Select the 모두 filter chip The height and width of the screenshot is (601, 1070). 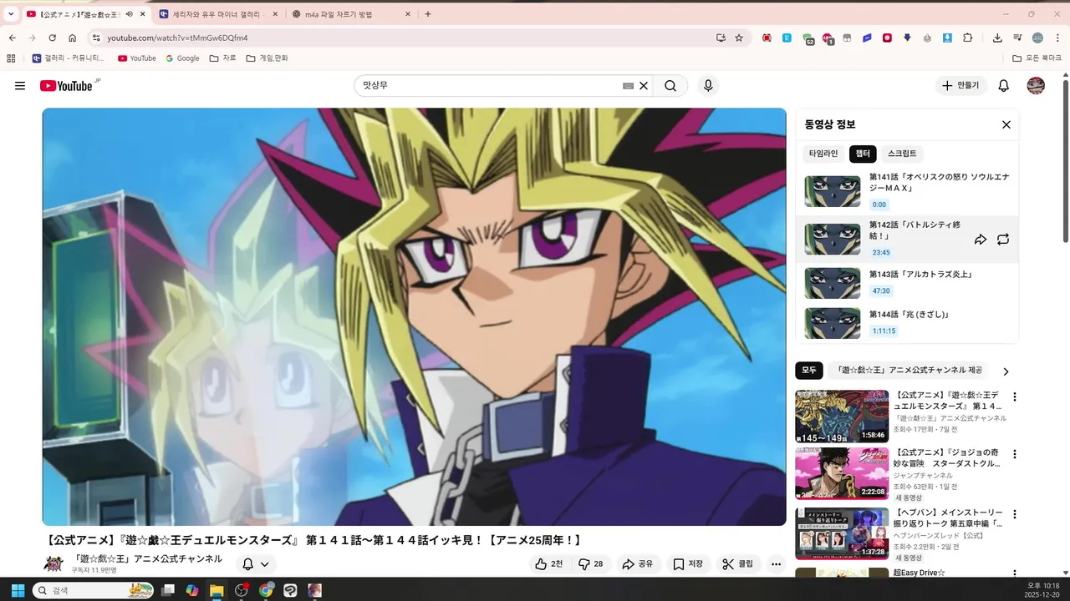(809, 371)
